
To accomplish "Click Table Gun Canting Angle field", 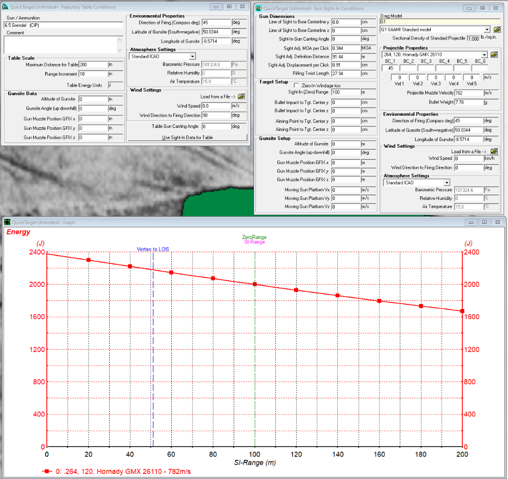I will pos(216,126).
